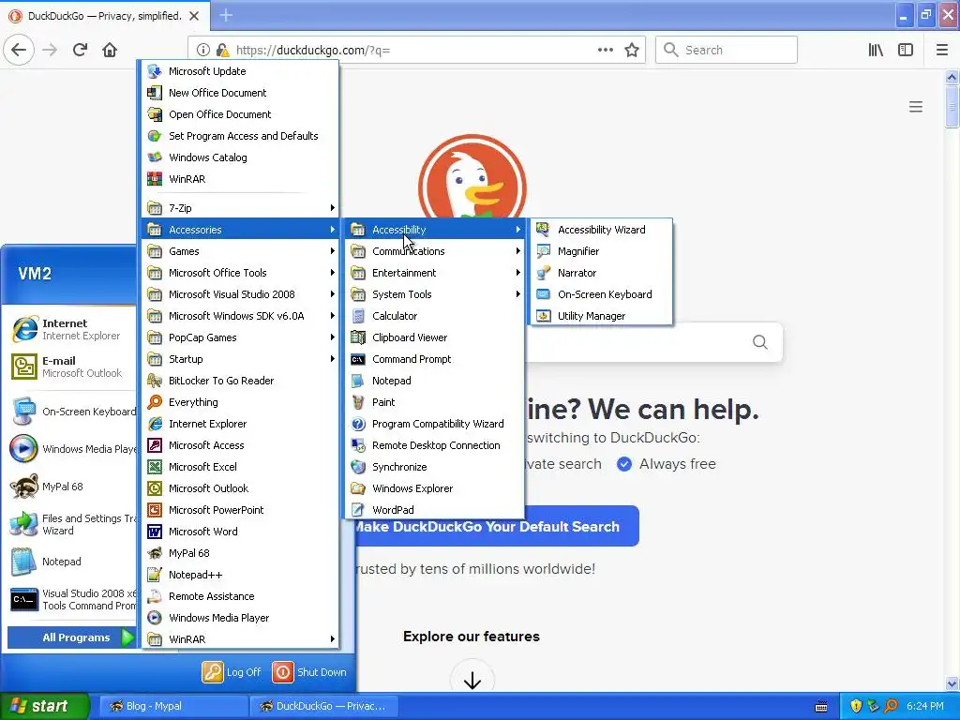Launch Microsoft PowerPoint
The image size is (960, 720).
coord(240,510)
